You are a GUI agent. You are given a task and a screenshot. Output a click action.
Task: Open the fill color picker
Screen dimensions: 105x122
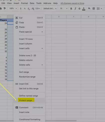[x=89, y=8]
